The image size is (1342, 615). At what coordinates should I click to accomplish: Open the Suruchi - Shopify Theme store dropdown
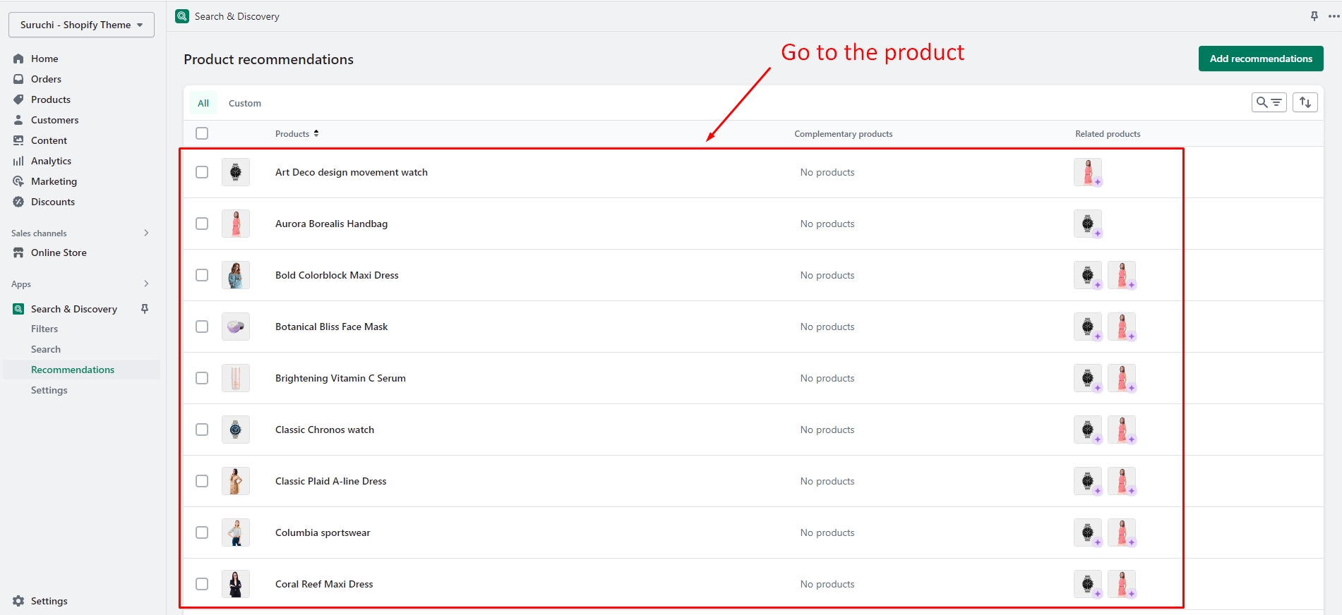pos(81,25)
